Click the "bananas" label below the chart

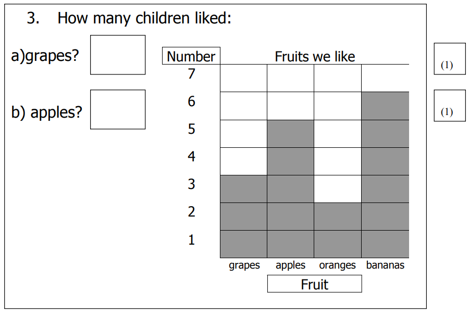click(x=385, y=265)
